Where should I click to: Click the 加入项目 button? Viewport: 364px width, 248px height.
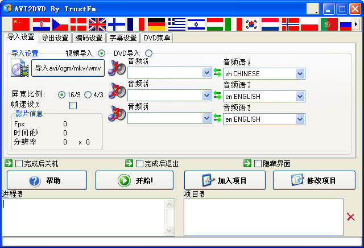point(225,180)
